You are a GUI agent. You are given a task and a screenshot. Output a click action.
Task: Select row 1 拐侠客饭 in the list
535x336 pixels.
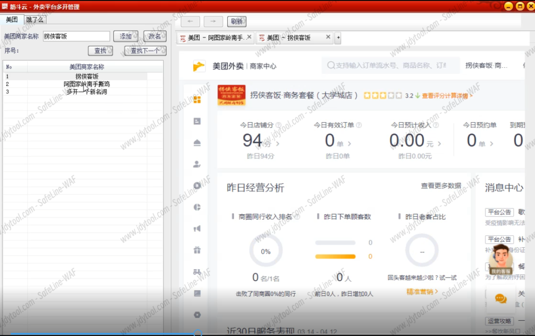(83, 76)
